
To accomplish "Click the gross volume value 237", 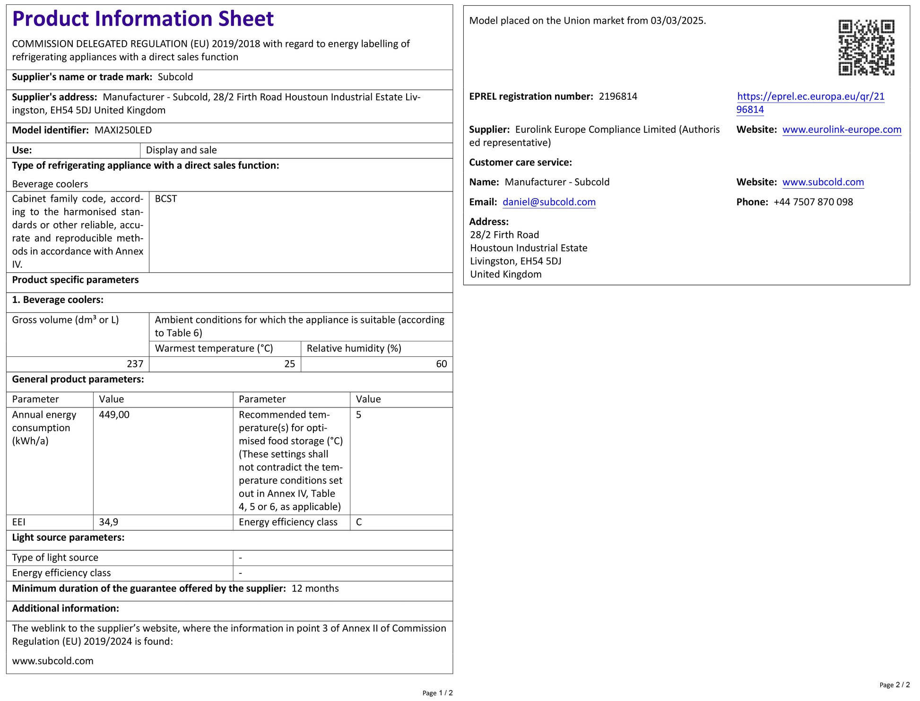I will (135, 363).
